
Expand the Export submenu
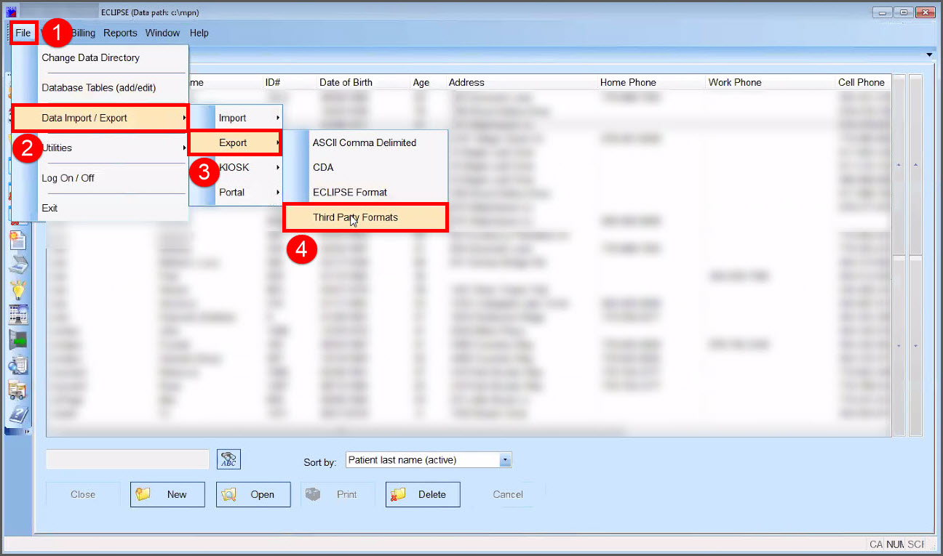(x=236, y=142)
